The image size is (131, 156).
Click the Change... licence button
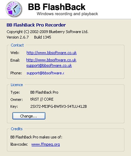(x=29, y=116)
